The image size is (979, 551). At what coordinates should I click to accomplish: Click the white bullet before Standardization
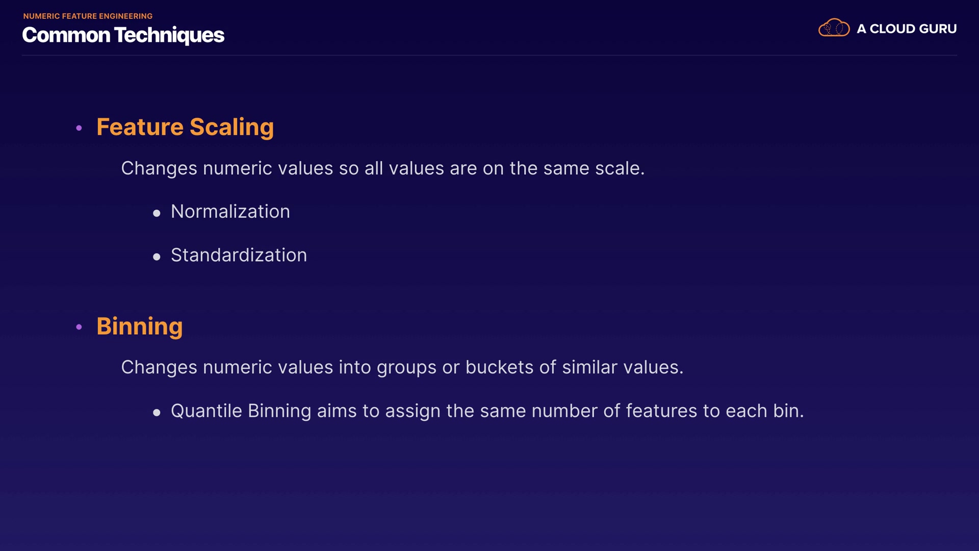tap(157, 257)
